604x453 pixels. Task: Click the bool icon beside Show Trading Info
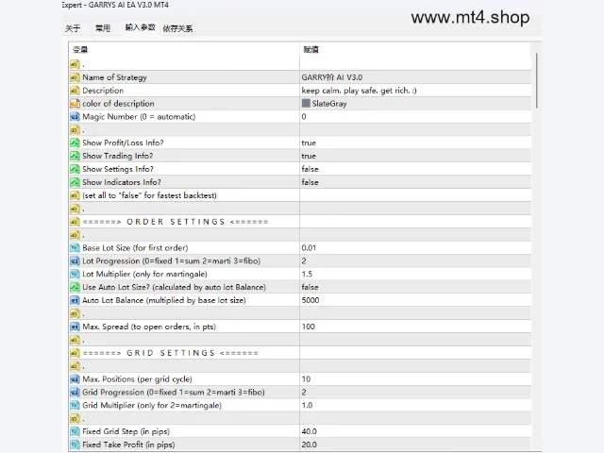click(75, 156)
